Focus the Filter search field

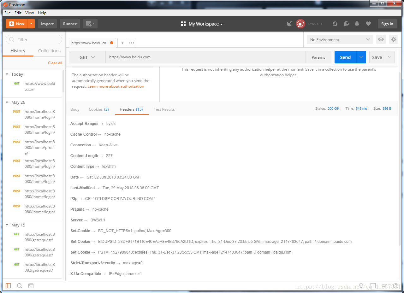[34, 39]
